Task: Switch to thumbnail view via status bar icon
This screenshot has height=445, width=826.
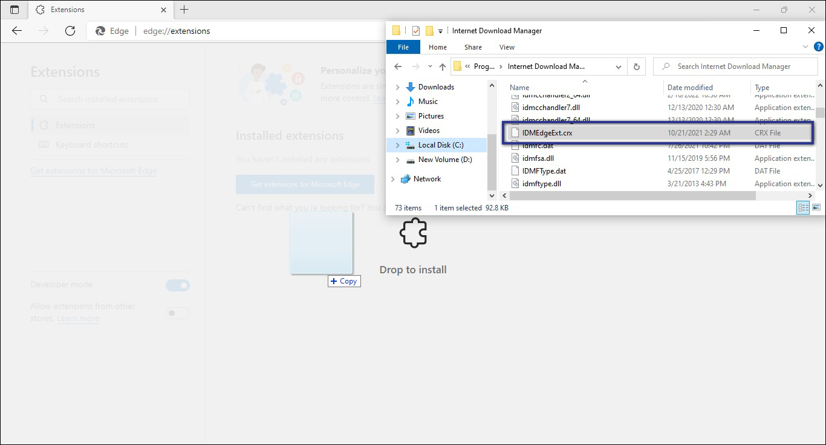Action: [816, 207]
